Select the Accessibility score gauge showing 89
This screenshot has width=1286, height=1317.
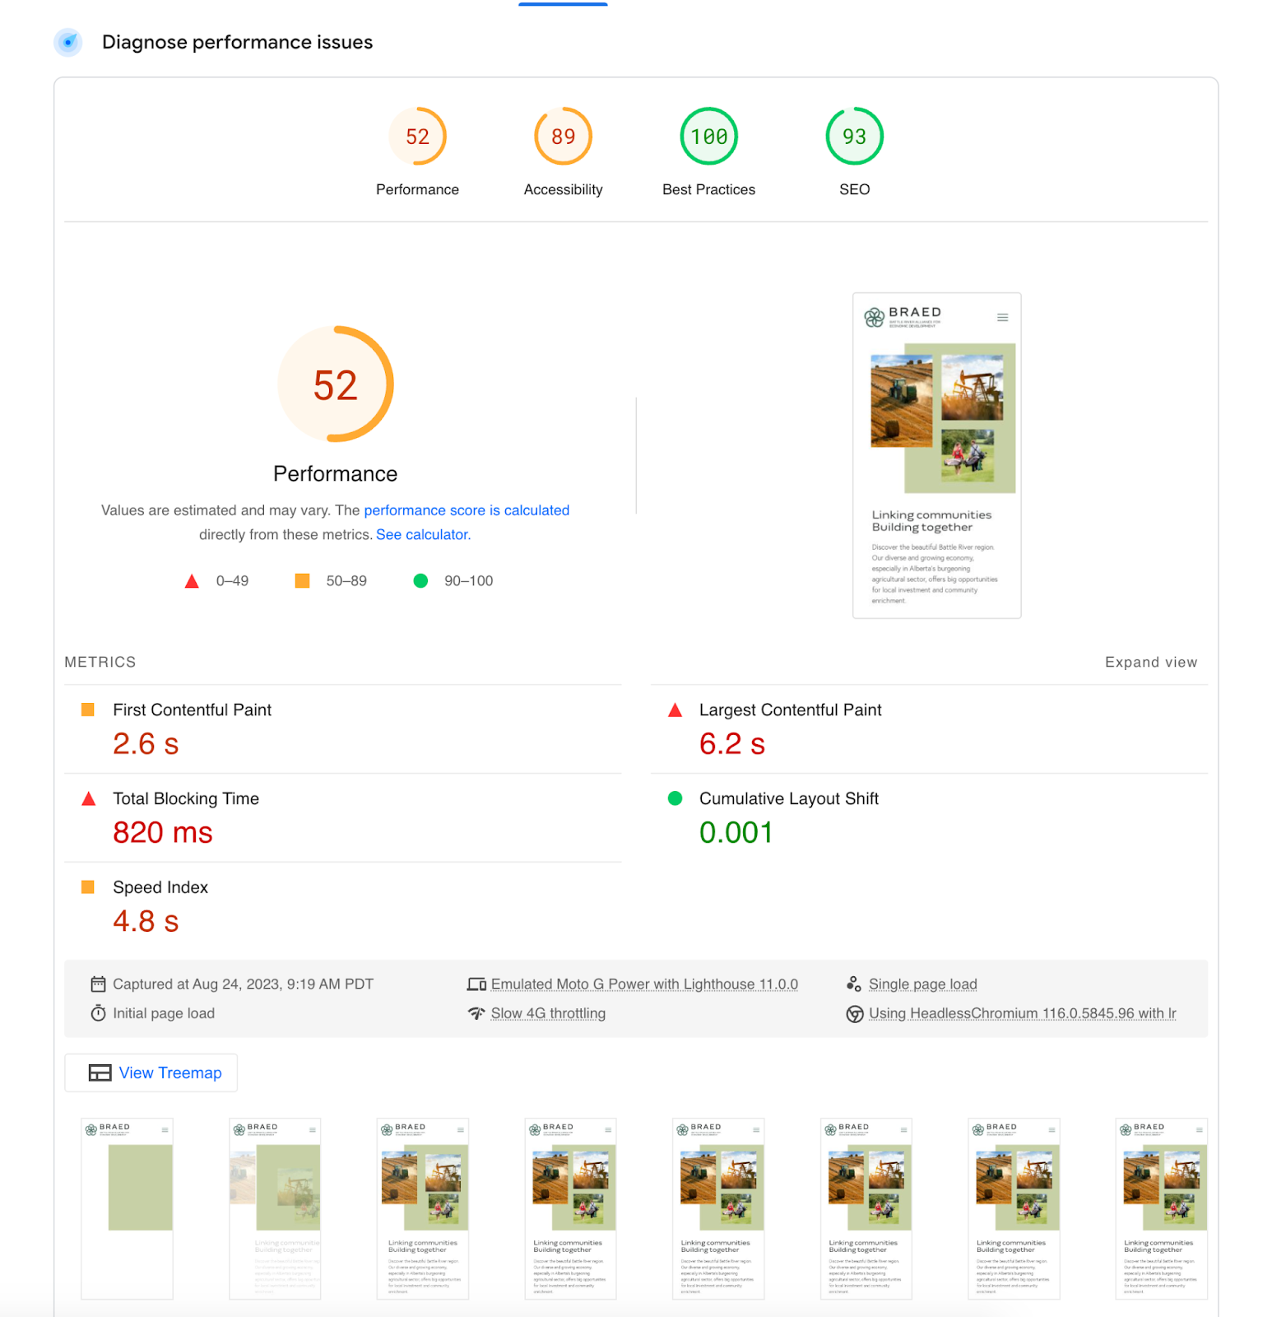click(563, 137)
